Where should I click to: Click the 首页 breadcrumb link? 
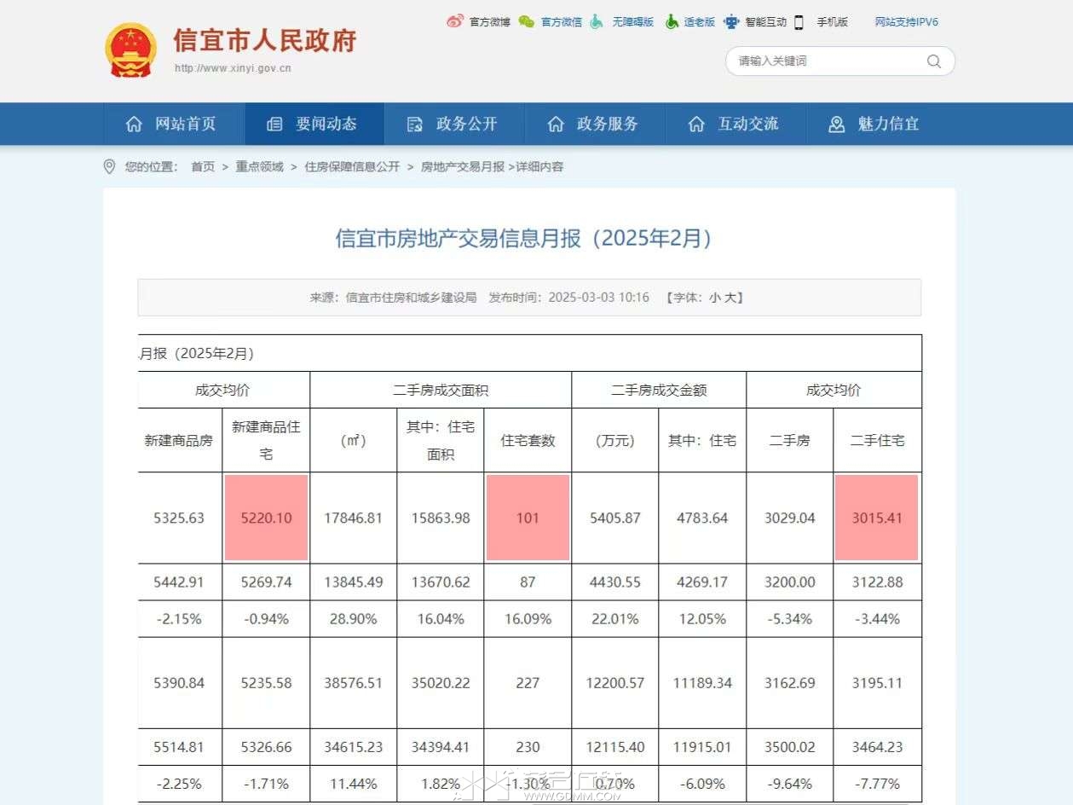(203, 167)
